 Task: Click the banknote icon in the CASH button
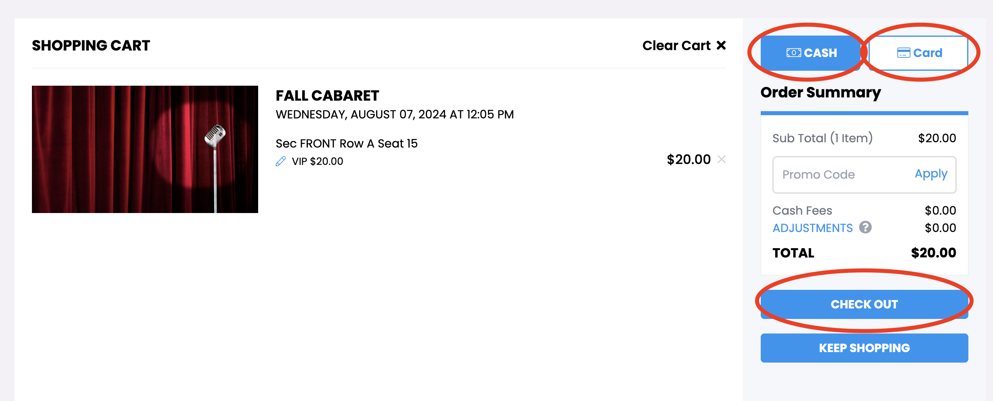click(x=793, y=53)
